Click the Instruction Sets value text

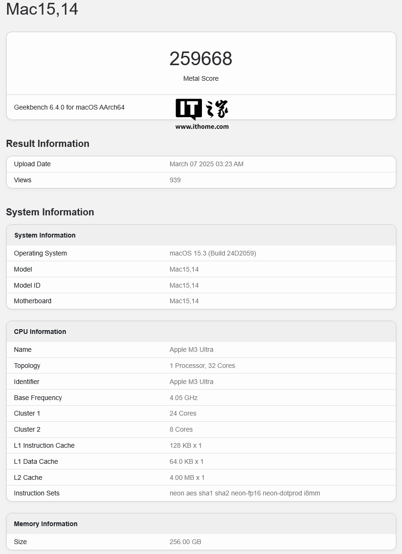(245, 493)
